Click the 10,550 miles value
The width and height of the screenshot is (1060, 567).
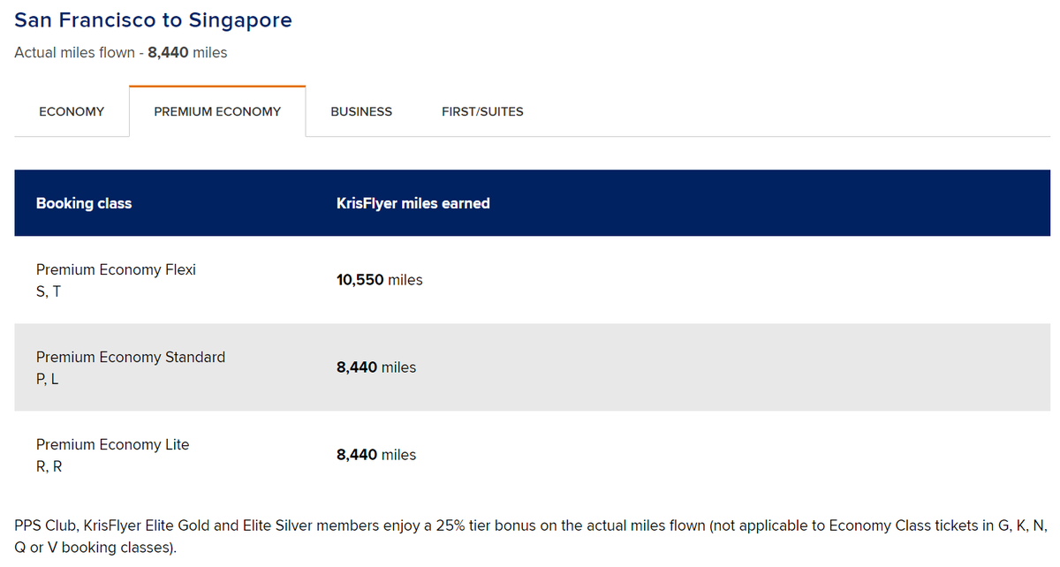[x=379, y=279]
